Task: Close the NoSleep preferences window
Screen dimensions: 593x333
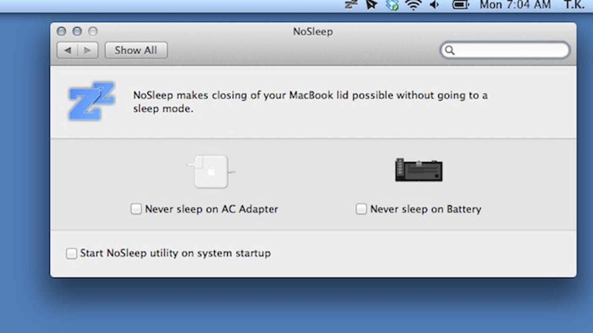Action: tap(61, 32)
